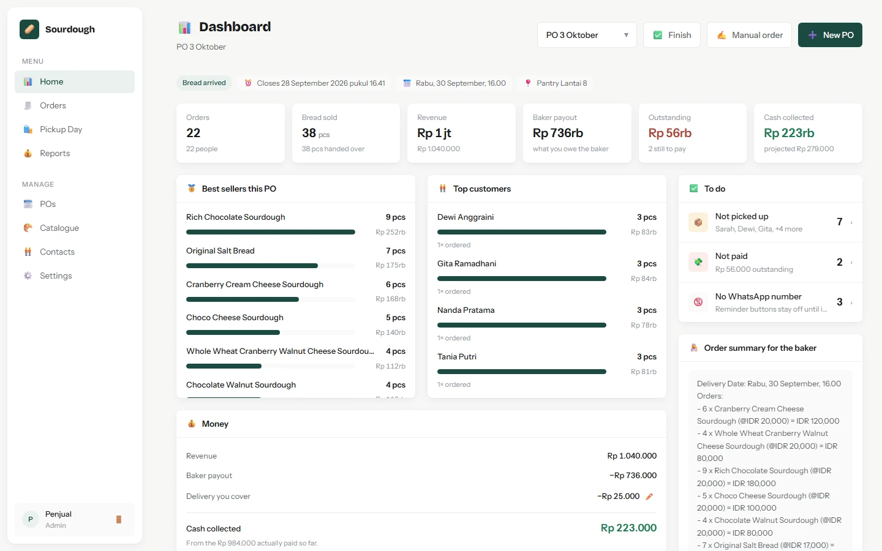Screen dimensions: 882x551
Task: Select Gita Ramadhani in Top customers
Action: point(467,264)
